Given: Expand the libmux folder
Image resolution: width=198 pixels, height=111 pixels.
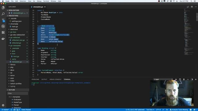Looking at the screenshot, I should pos(13,64).
